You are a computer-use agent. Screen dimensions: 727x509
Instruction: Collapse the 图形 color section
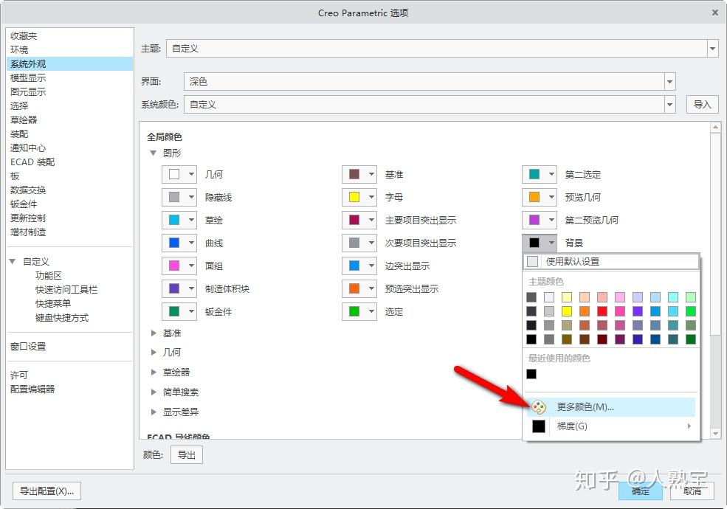point(153,153)
